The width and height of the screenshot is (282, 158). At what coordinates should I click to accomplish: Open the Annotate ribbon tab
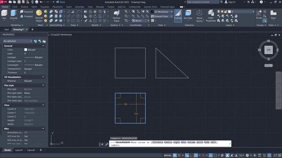[79, 7]
